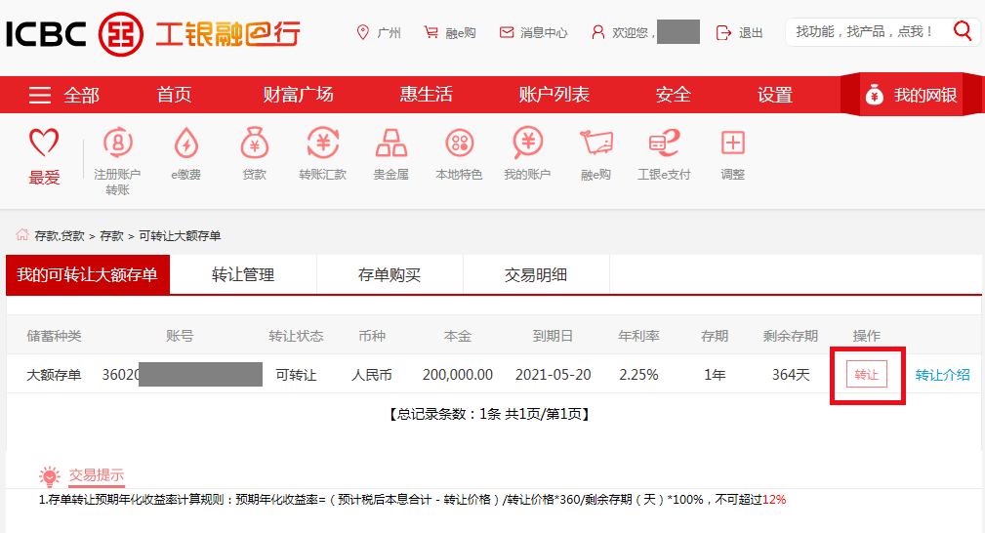Viewport: 985px width, 533px height.
Task: Open 注册账户转账 shortcut icon
Action: (117, 143)
